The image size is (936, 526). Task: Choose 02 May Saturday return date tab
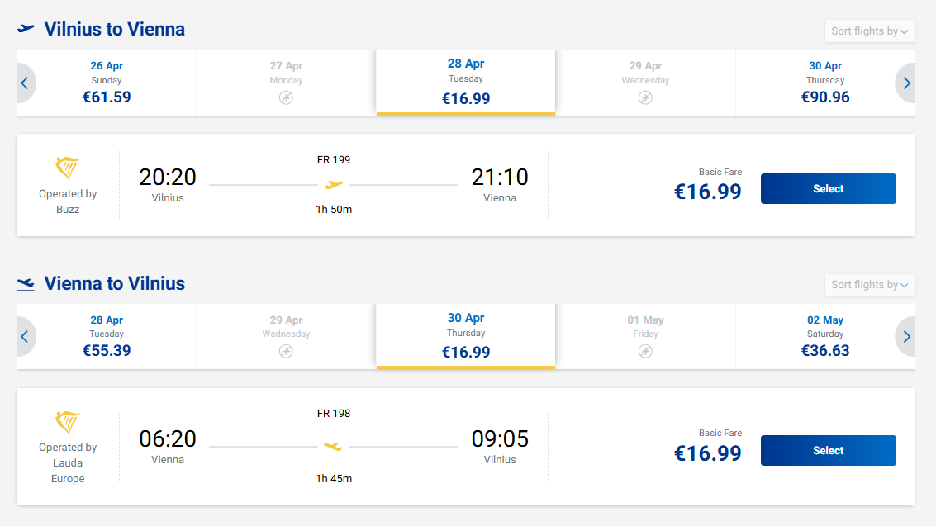824,337
